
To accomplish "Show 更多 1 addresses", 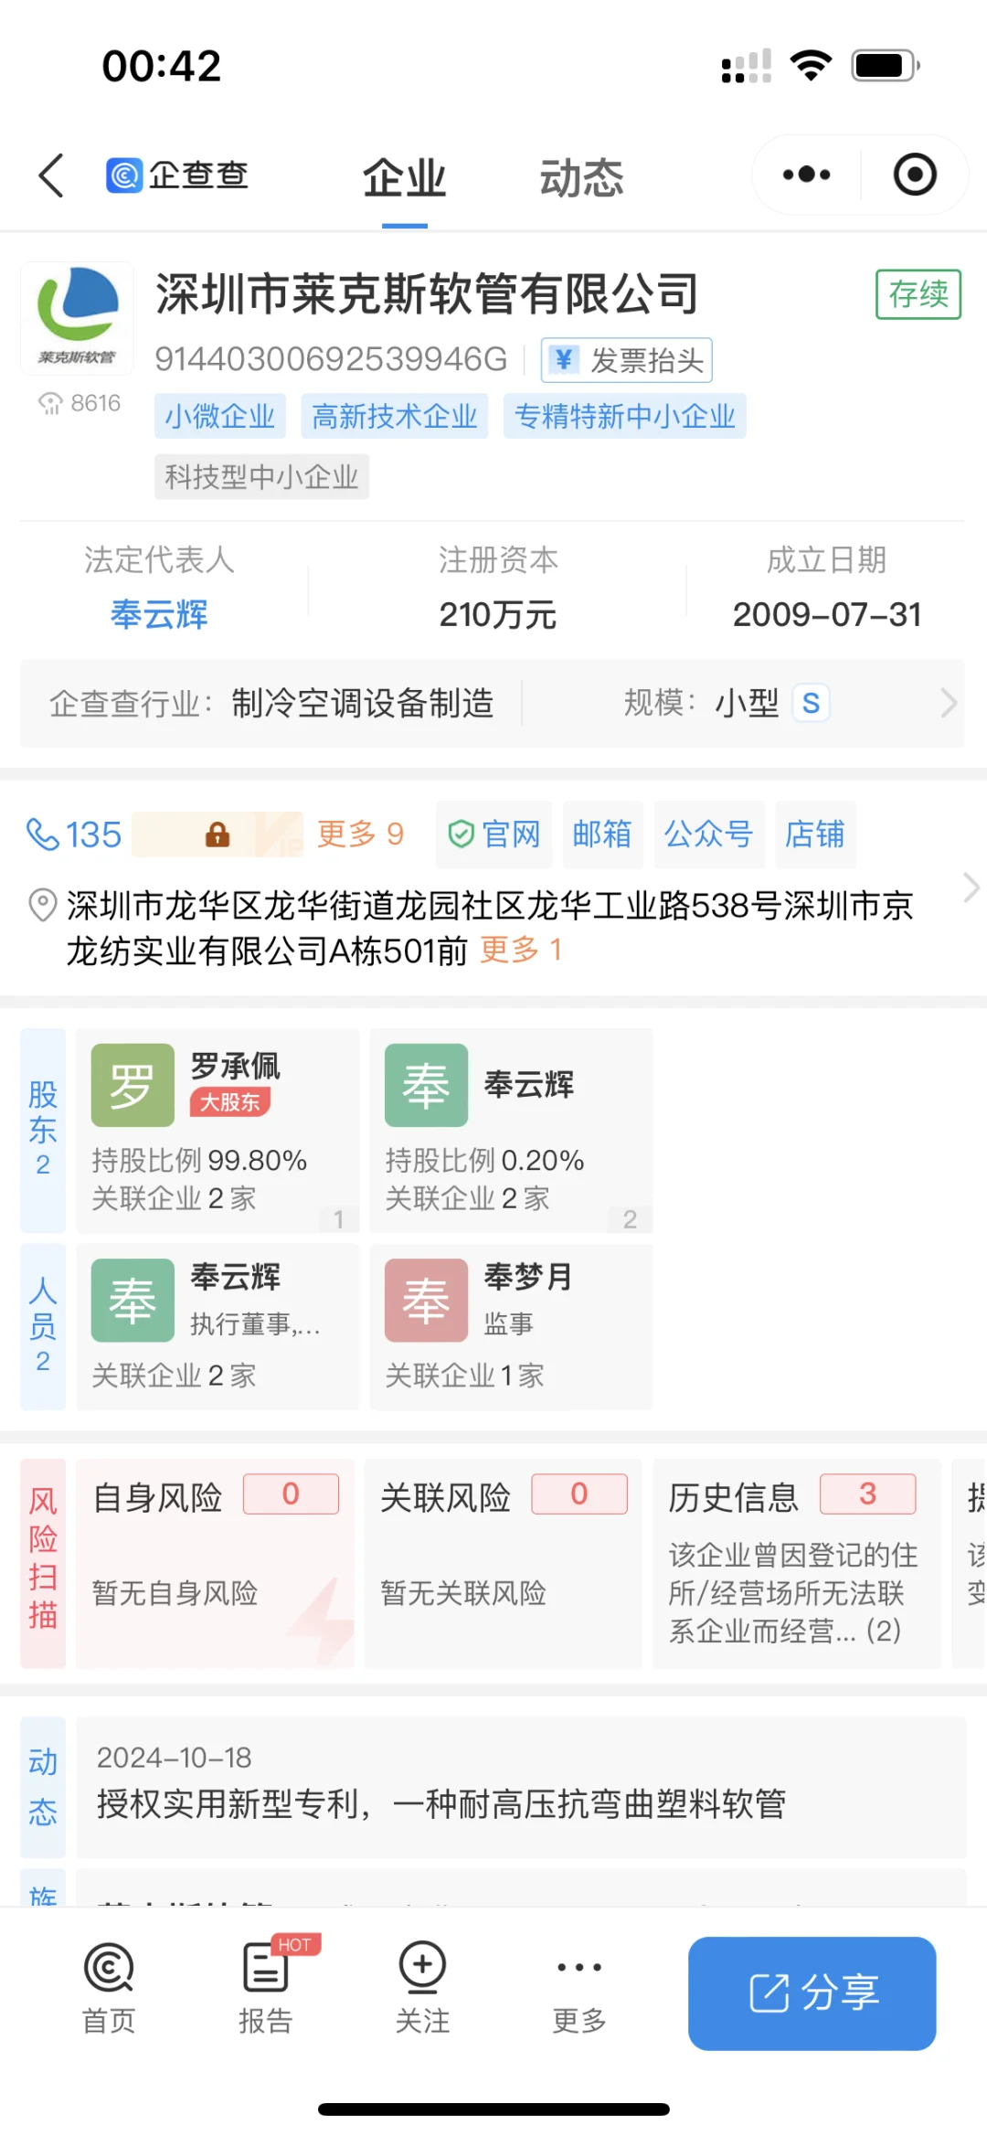I will click(x=521, y=950).
